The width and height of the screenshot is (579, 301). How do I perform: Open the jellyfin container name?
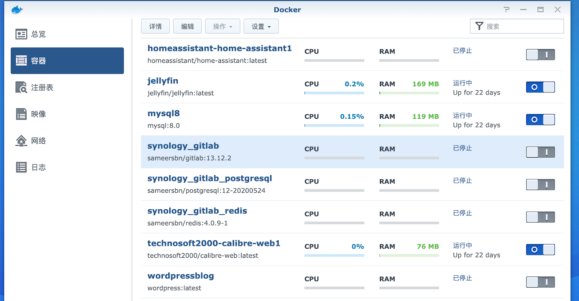point(162,81)
